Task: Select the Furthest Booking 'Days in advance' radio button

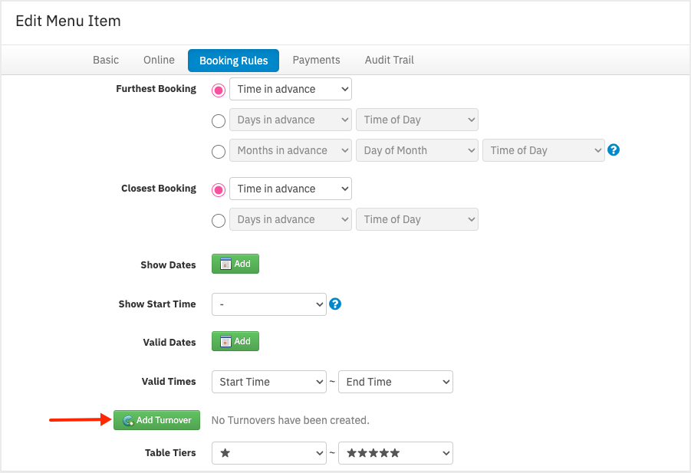Action: coord(219,120)
